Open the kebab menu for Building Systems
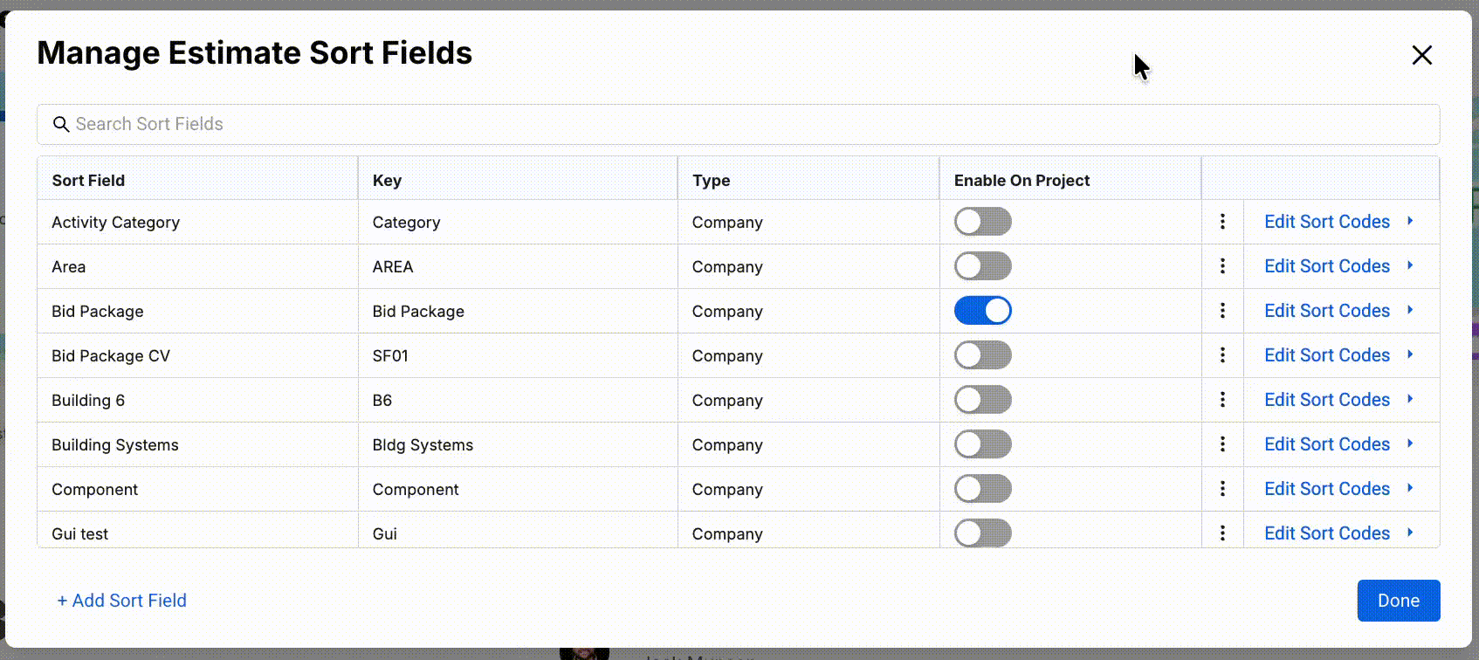This screenshot has width=1479, height=660. (1222, 444)
